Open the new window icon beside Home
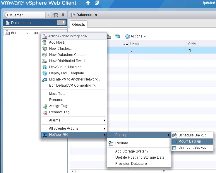The height and width of the screenshot is (173, 216). click(x=97, y=3)
